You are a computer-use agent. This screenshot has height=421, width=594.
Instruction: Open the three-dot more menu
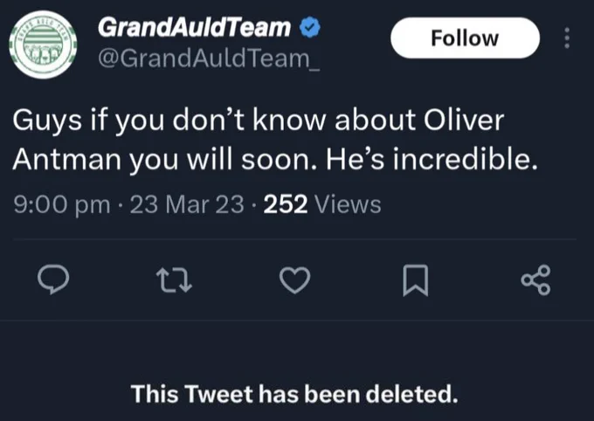pyautogui.click(x=567, y=38)
